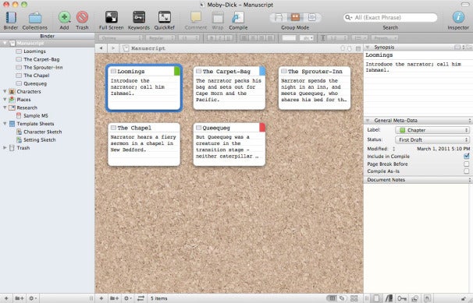The width and height of the screenshot is (473, 303).
Task: Select The Carpet-Bag in the binder
Action: (x=41, y=59)
